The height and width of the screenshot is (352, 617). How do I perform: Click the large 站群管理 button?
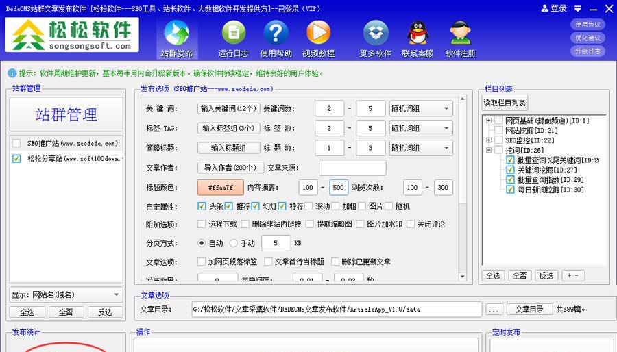[66, 114]
